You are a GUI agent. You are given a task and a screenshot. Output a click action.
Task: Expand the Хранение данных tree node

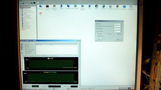(21, 18)
